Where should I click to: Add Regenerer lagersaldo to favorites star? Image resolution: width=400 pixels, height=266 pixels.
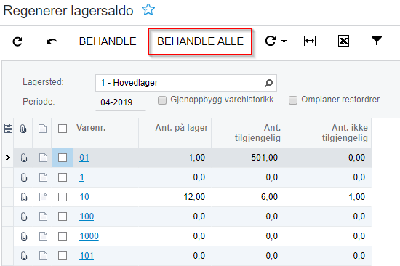(148, 10)
